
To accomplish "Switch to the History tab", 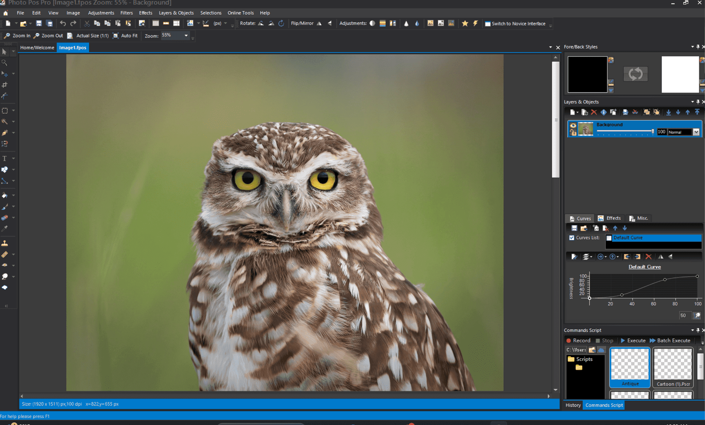I will click(573, 405).
